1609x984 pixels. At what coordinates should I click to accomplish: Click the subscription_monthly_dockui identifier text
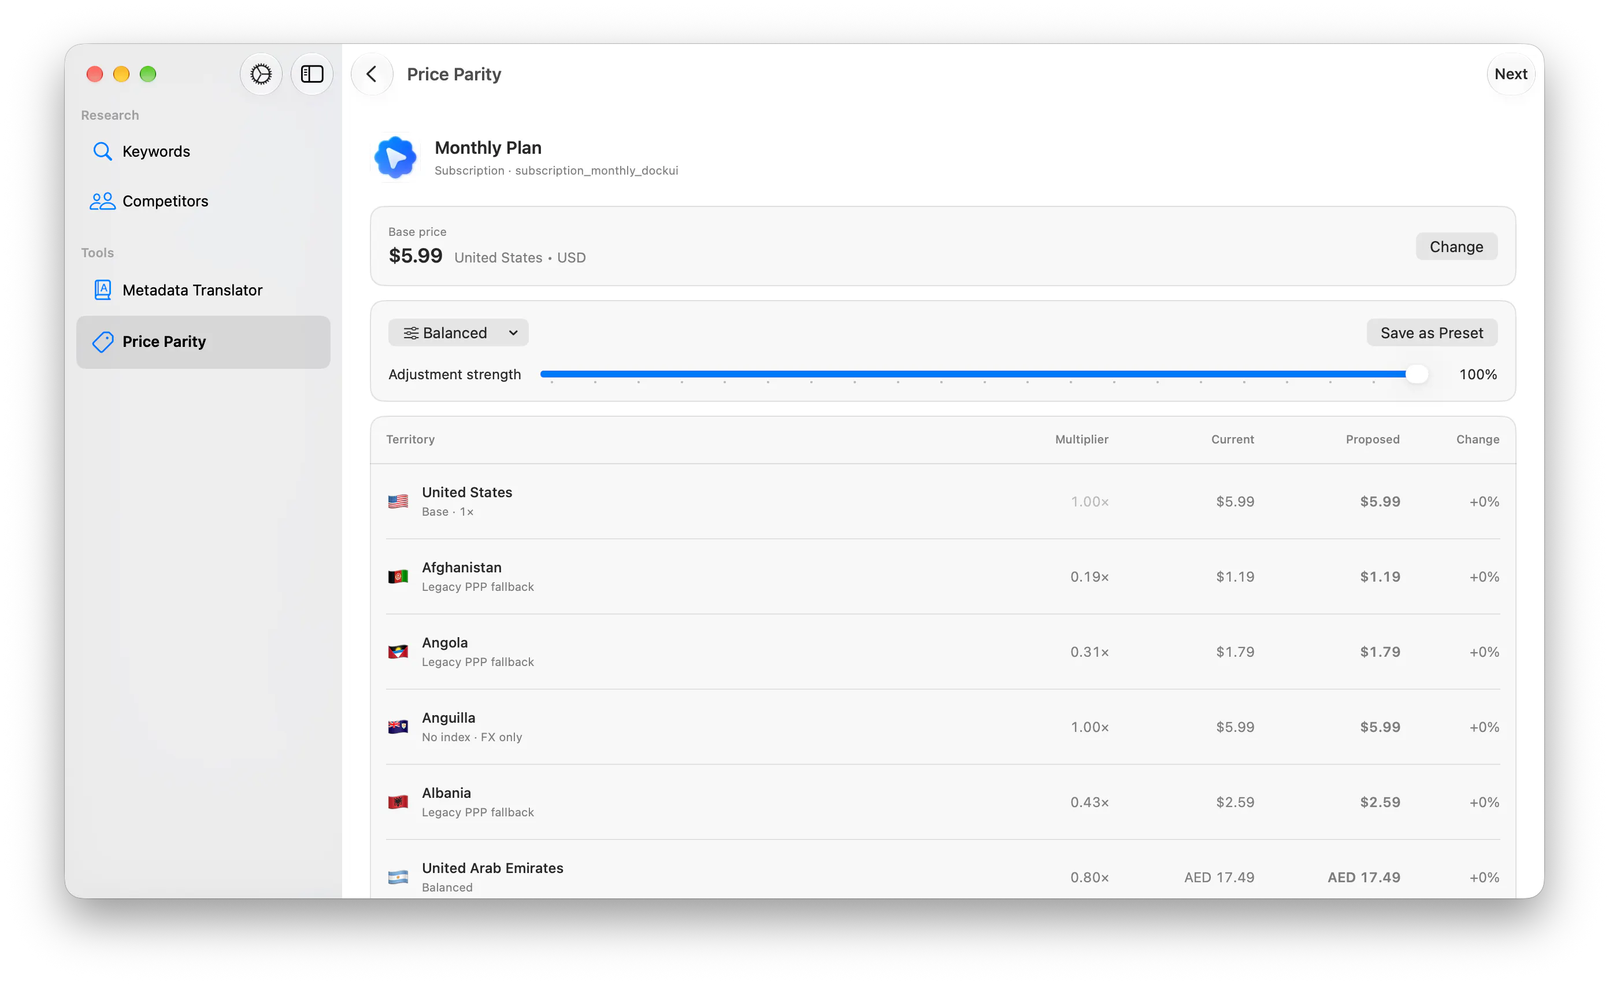click(596, 171)
